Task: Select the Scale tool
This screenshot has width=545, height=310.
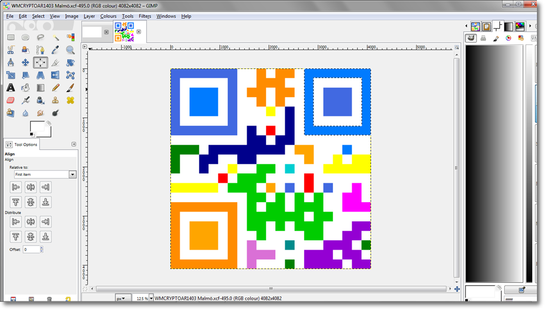Action: click(11, 75)
